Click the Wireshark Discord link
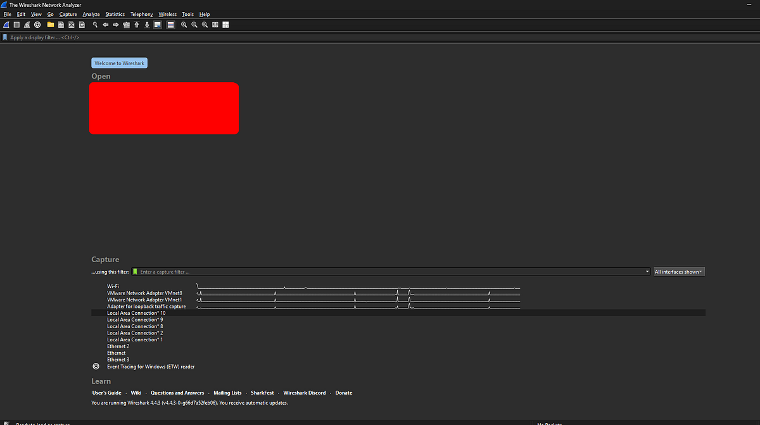 (304, 392)
